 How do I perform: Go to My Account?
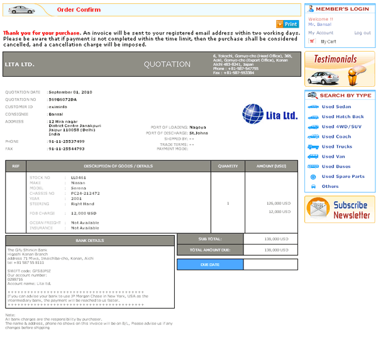[x=321, y=33]
